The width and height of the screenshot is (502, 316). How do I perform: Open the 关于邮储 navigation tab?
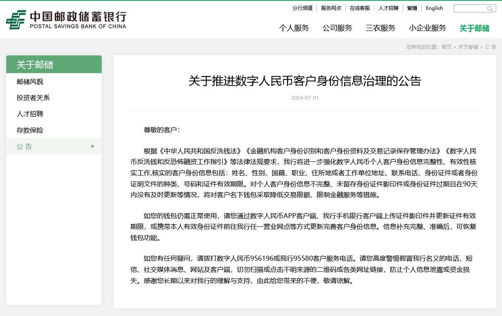[x=474, y=28]
